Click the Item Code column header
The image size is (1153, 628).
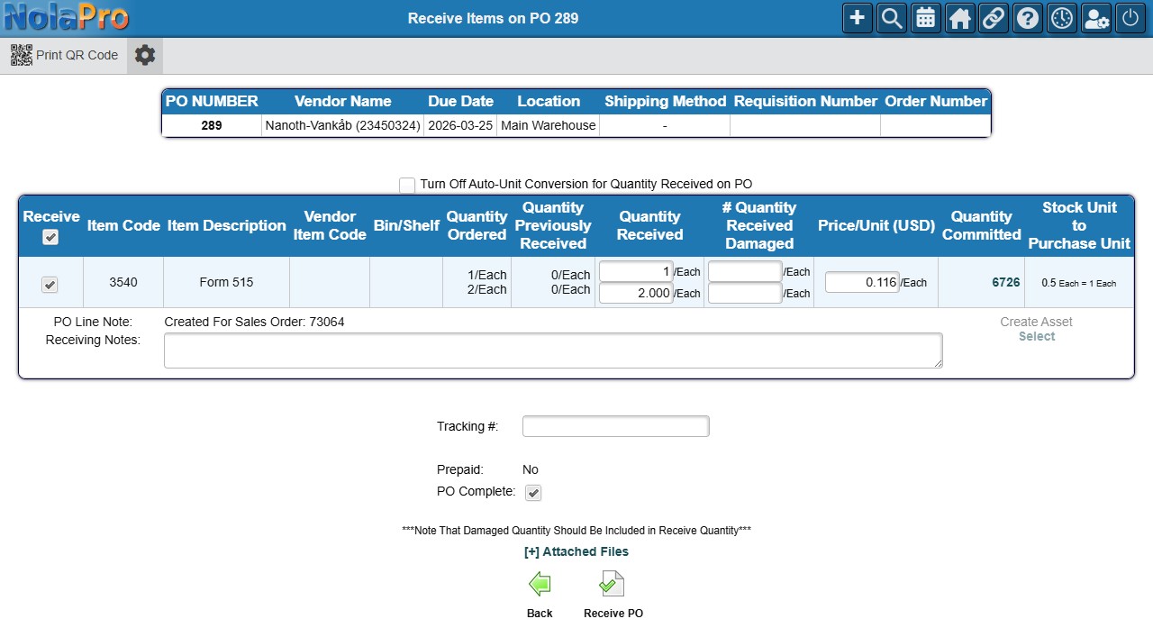[123, 225]
